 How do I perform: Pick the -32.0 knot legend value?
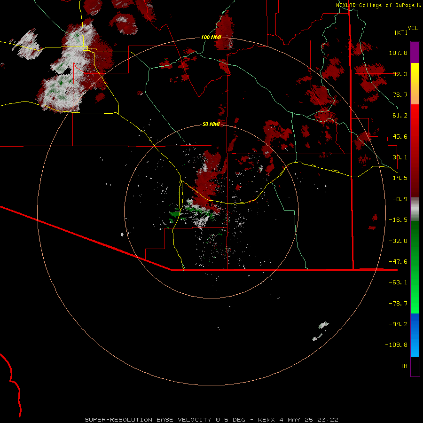coord(398,241)
